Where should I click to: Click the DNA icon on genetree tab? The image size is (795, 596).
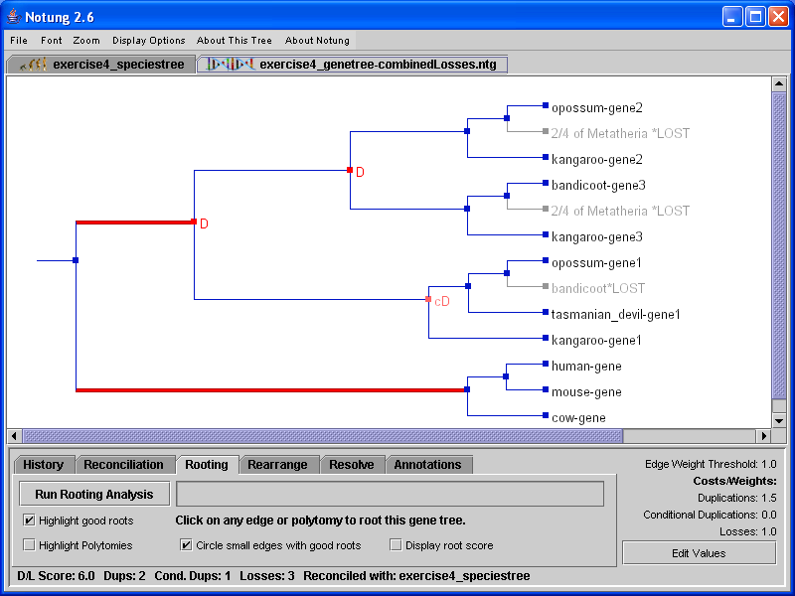pyautogui.click(x=229, y=65)
